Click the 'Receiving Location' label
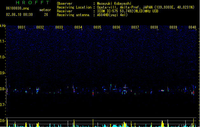This screenshot has width=200, height=127. pyautogui.click(x=74, y=7)
